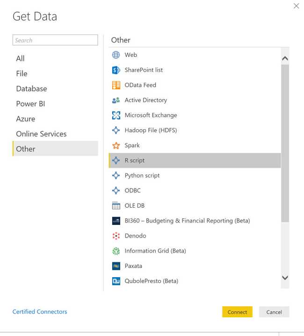Click the Cancel button
Screen dimensions: 304x336
[x=274, y=312]
